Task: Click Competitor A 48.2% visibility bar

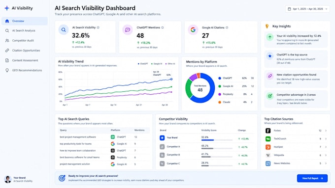Action: [217, 148]
